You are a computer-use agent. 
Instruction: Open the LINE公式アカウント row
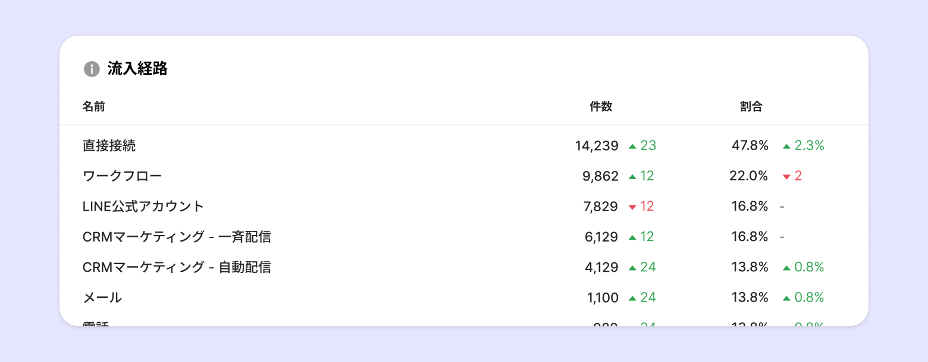click(x=143, y=207)
